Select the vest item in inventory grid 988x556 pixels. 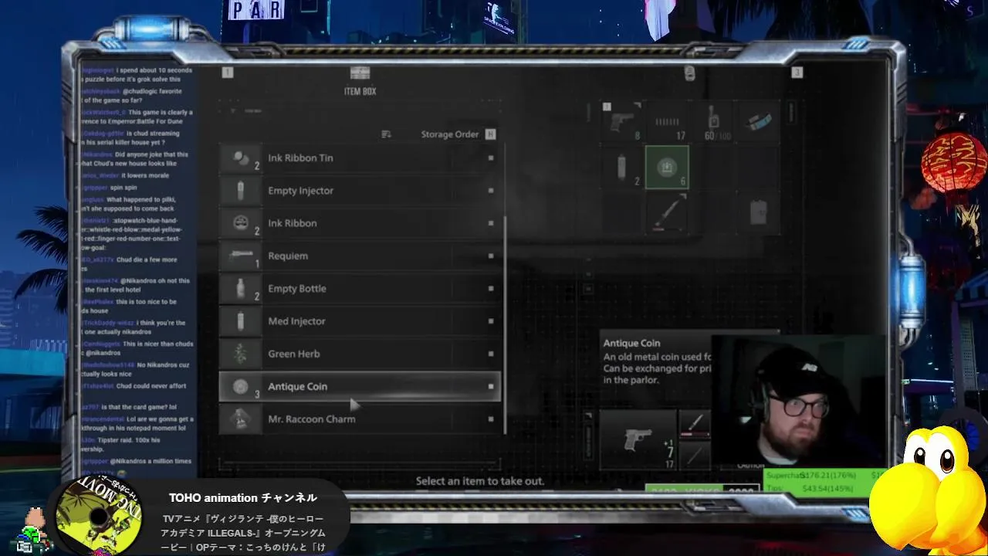click(758, 212)
